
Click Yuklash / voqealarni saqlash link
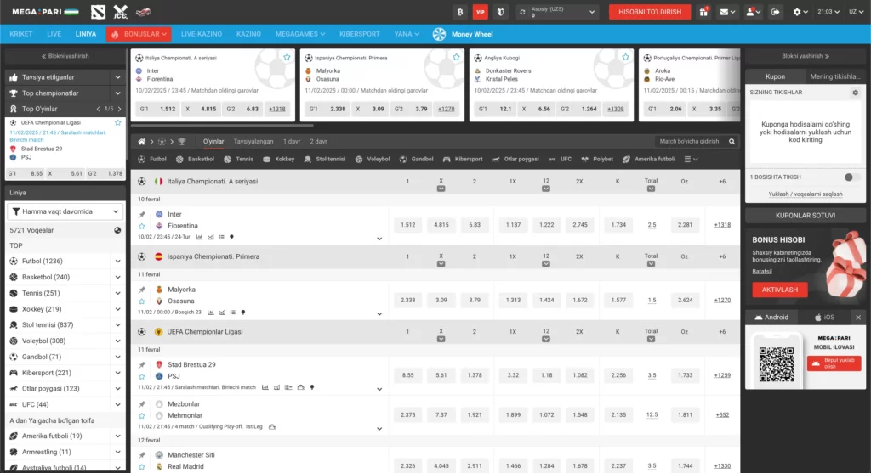click(x=805, y=194)
